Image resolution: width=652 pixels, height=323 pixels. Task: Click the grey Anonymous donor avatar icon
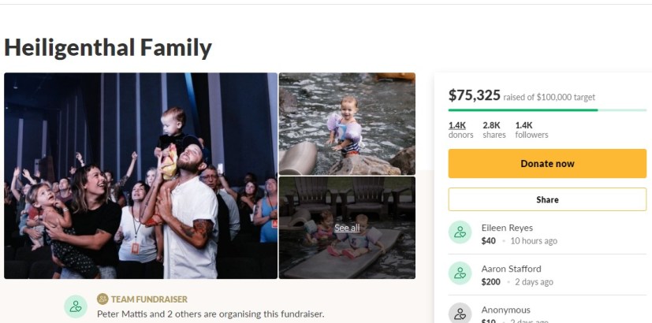tap(460, 314)
